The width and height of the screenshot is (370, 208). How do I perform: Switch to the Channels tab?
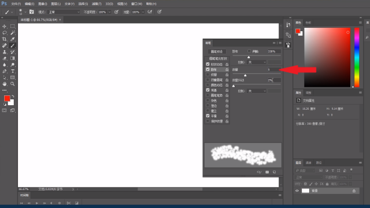click(x=308, y=163)
